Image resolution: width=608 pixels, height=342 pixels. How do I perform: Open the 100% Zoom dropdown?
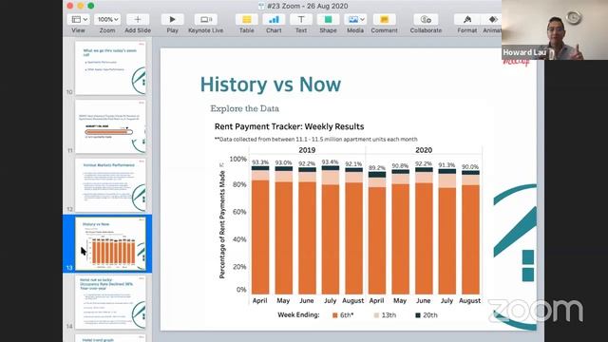pyautogui.click(x=107, y=19)
